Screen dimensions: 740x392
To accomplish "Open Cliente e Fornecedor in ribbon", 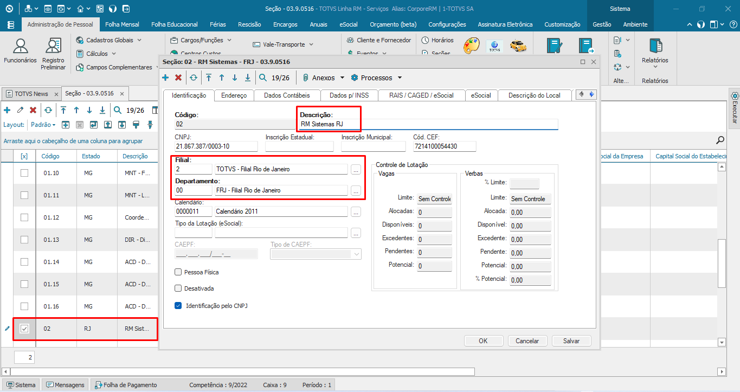I will pyautogui.click(x=378, y=40).
